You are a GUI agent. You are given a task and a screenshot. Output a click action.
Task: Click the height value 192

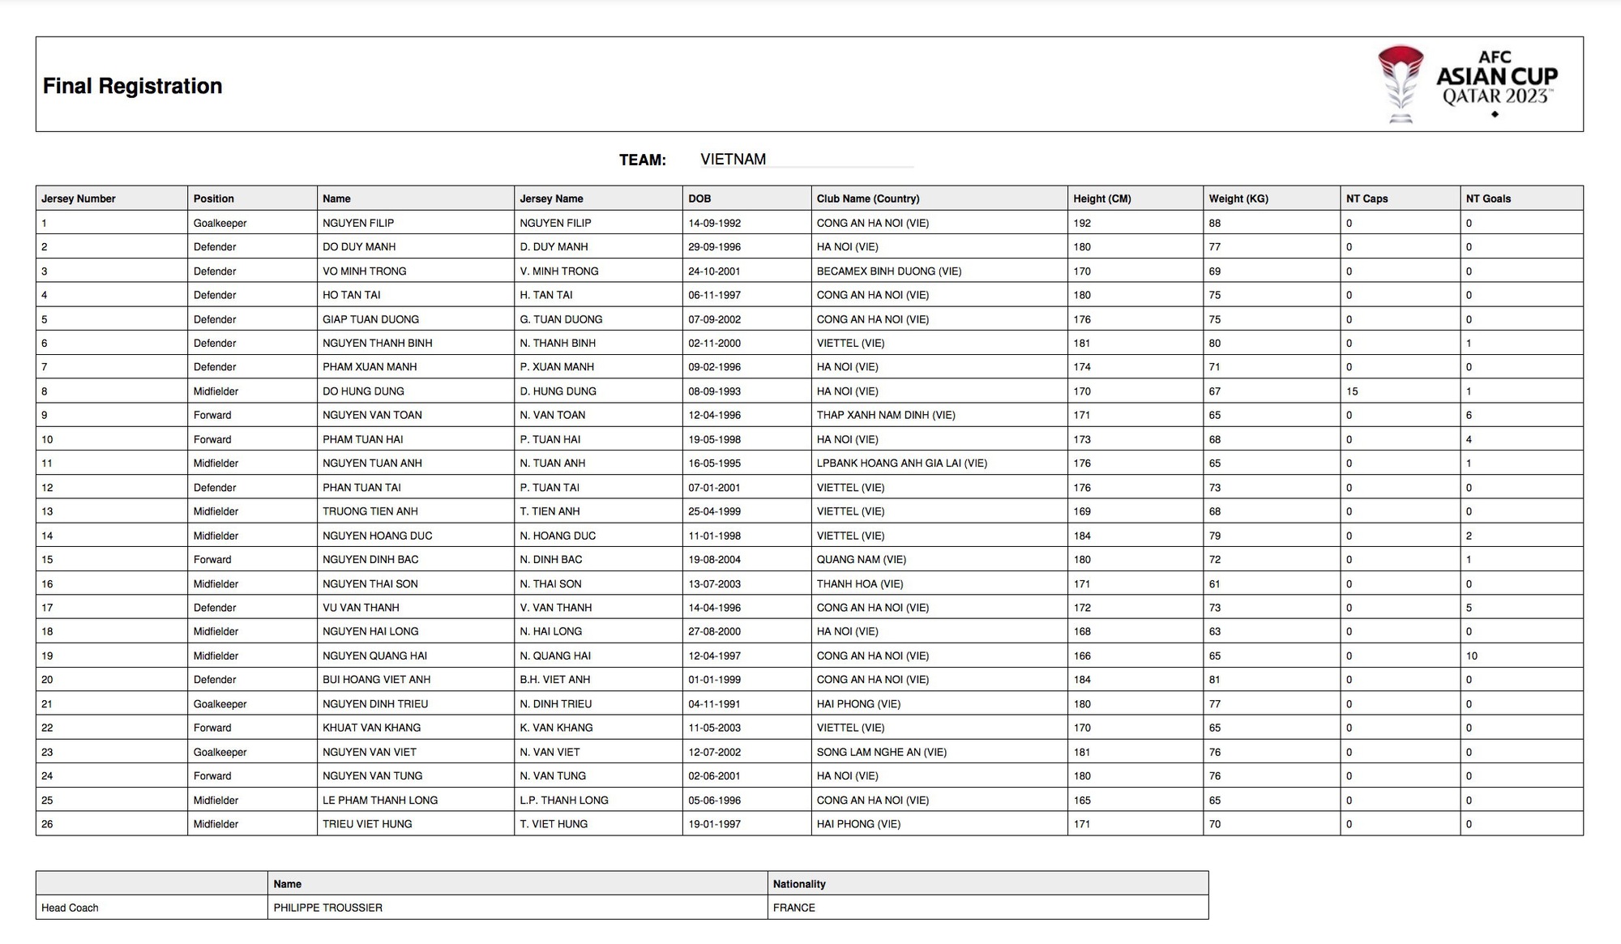[x=1082, y=223]
